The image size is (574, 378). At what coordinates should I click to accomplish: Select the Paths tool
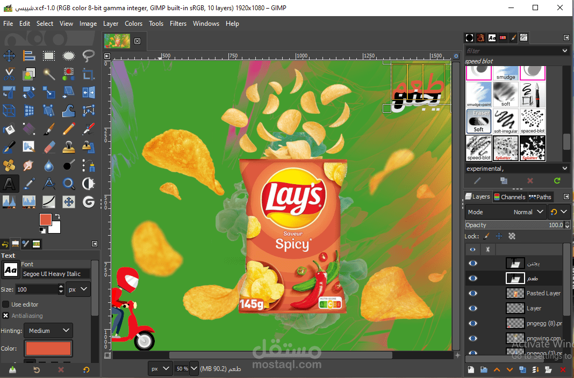coord(88,165)
